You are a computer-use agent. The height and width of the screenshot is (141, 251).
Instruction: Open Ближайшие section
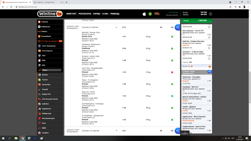[x=50, y=36]
